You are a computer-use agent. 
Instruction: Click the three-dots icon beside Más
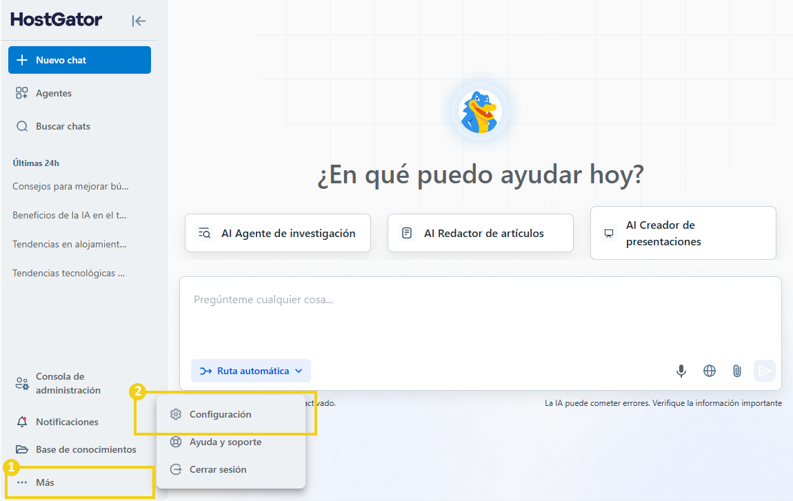[x=22, y=482]
